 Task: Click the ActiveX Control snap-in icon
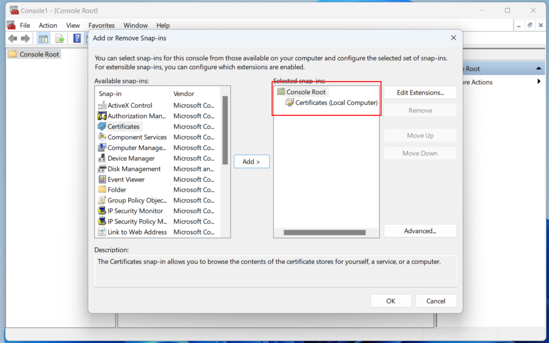coord(102,106)
